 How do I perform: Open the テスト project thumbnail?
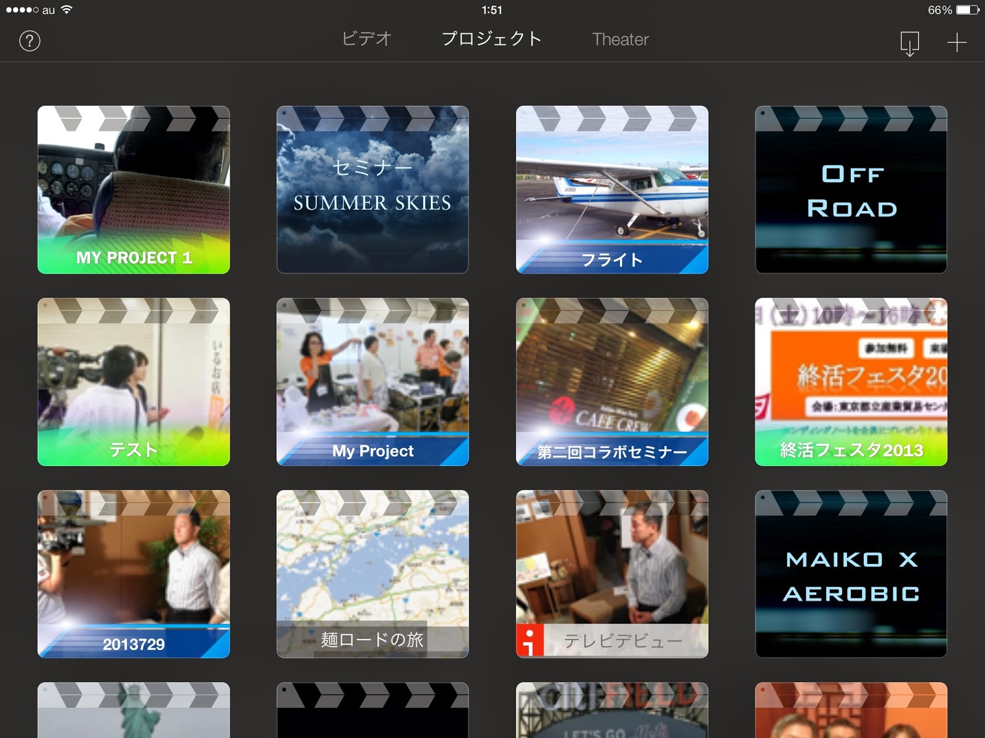pyautogui.click(x=134, y=382)
